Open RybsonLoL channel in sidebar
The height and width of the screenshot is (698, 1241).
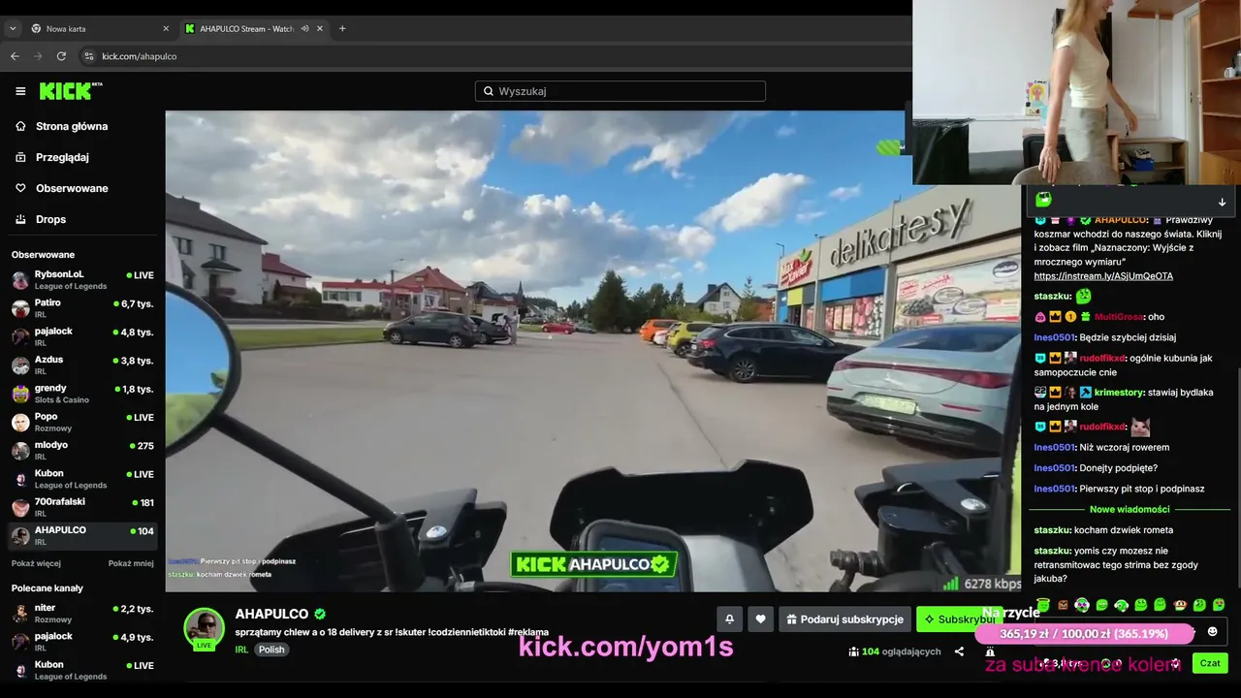(81, 280)
